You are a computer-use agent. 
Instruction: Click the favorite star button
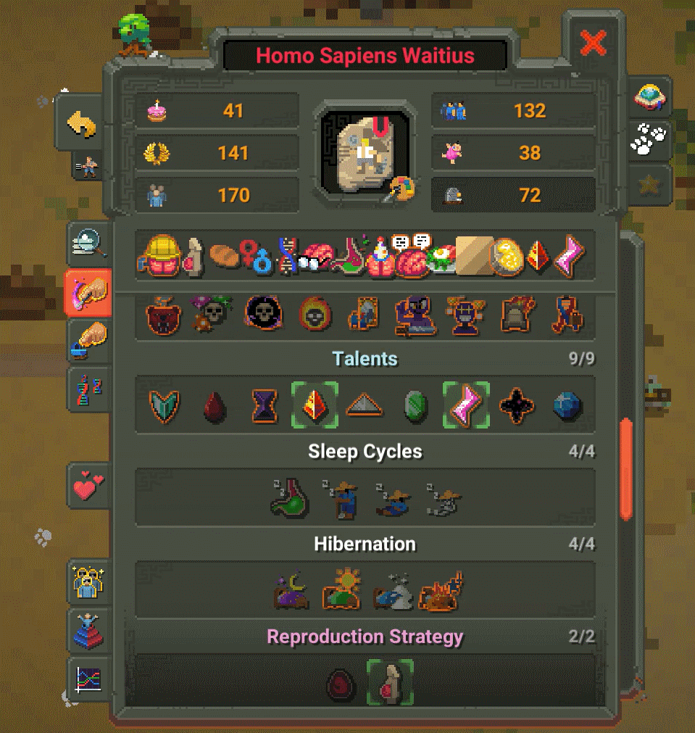649,186
